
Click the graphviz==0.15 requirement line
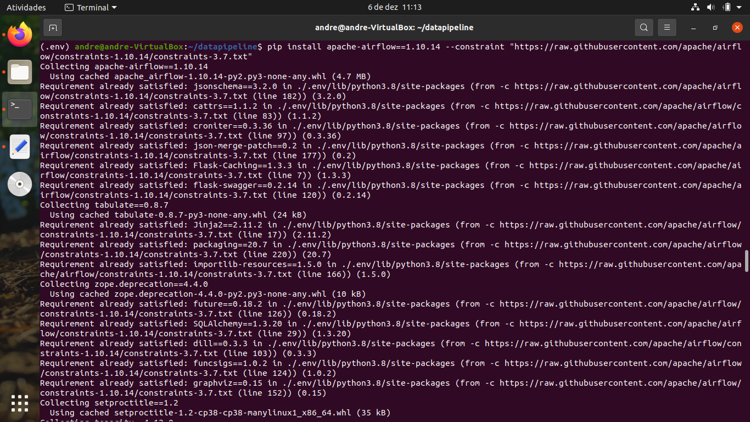390,388
